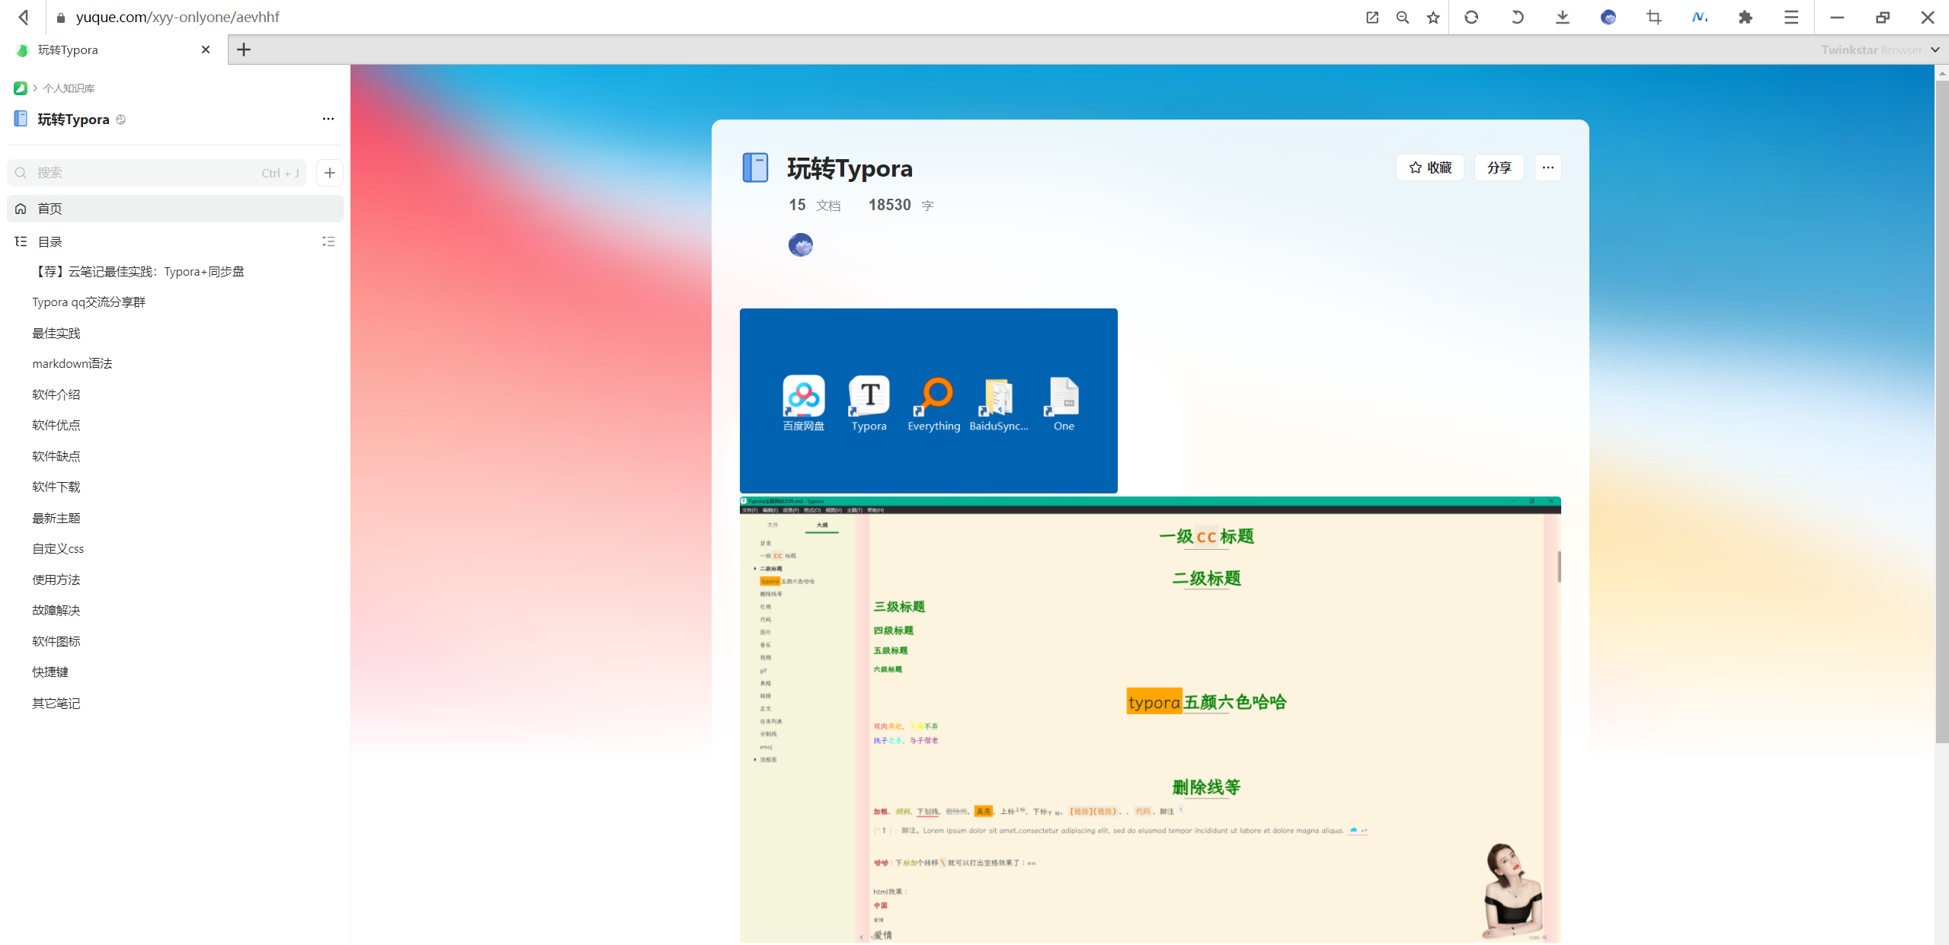
Task: Click the blue avatar icon in browser toolbar
Action: point(1608,17)
